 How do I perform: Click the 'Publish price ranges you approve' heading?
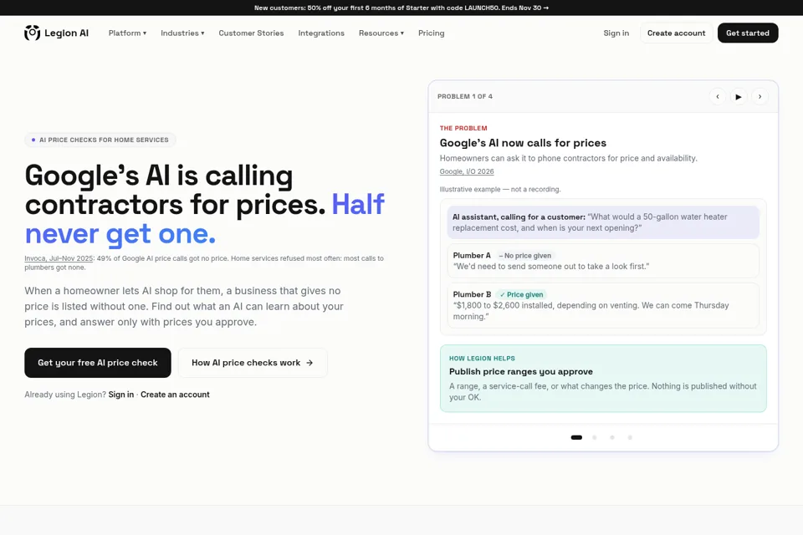(521, 372)
